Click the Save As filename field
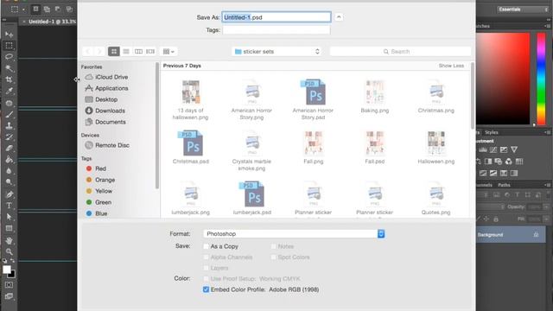This screenshot has height=311, width=553. pyautogui.click(x=276, y=17)
